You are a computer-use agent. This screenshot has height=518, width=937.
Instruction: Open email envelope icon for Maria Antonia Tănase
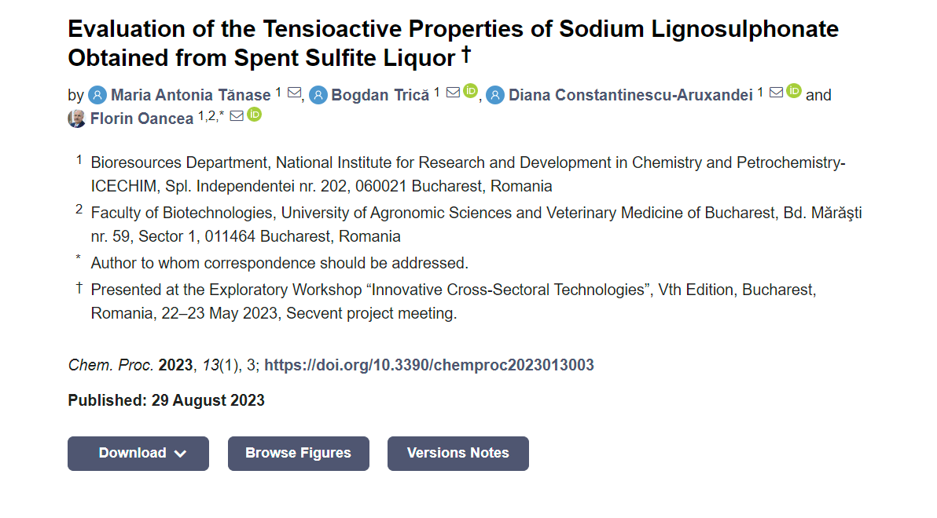pyautogui.click(x=294, y=93)
